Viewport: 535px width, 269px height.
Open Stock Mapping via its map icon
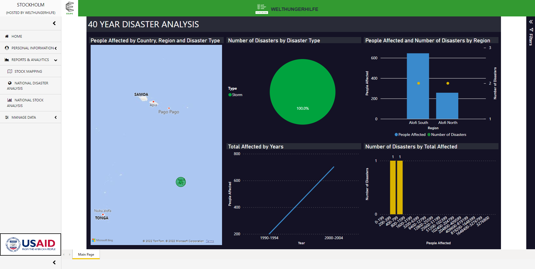tap(10, 71)
